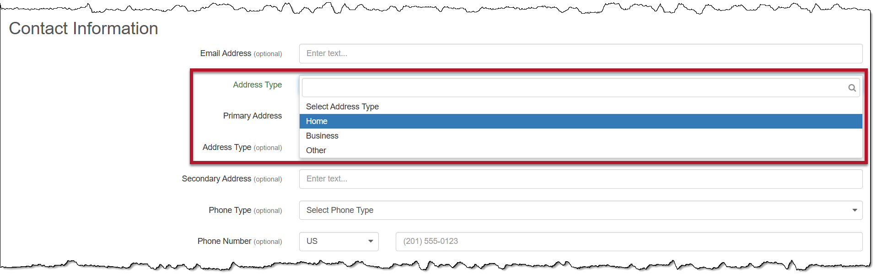Choose Other in the address type list
Viewport: 877px width, 279px height.
[x=316, y=150]
